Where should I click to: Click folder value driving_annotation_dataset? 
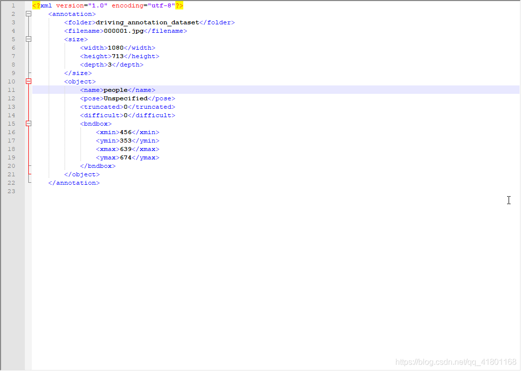(147, 22)
